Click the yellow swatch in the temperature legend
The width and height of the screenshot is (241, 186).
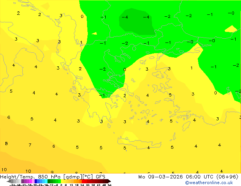[62, 181]
